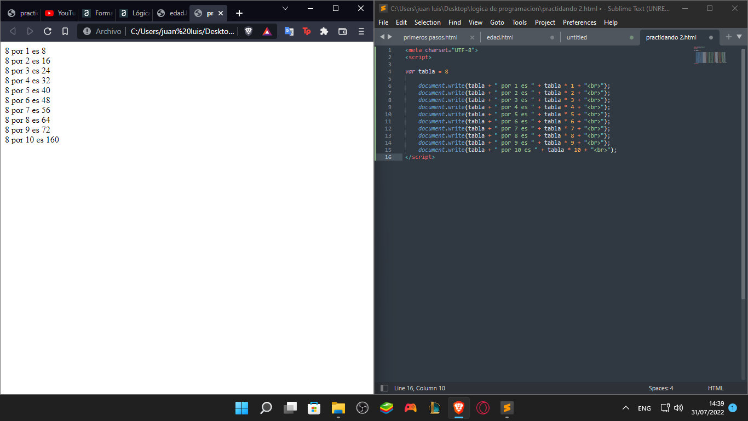Open the HTML syntax selector
This screenshot has width=748, height=421.
coord(716,388)
